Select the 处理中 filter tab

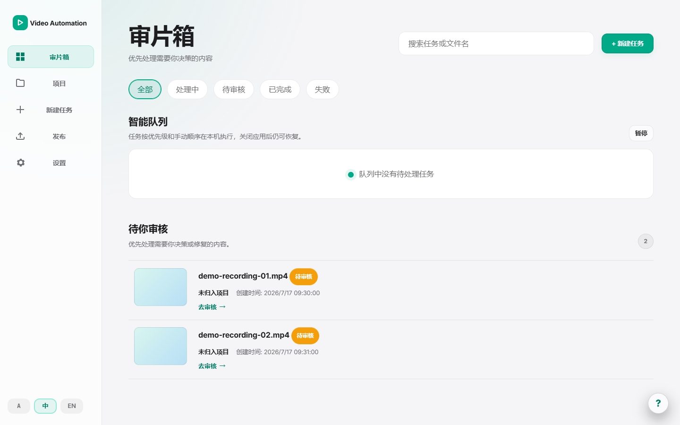(x=187, y=89)
